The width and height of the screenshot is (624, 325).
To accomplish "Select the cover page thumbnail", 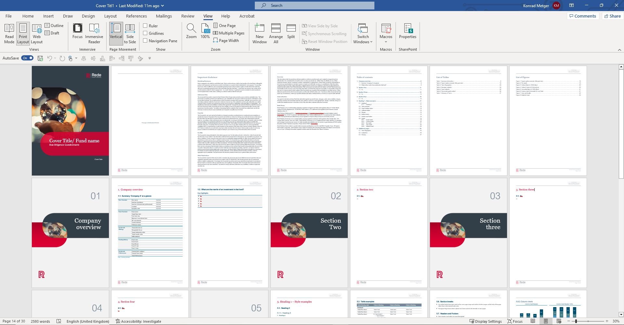I will pyautogui.click(x=70, y=121).
